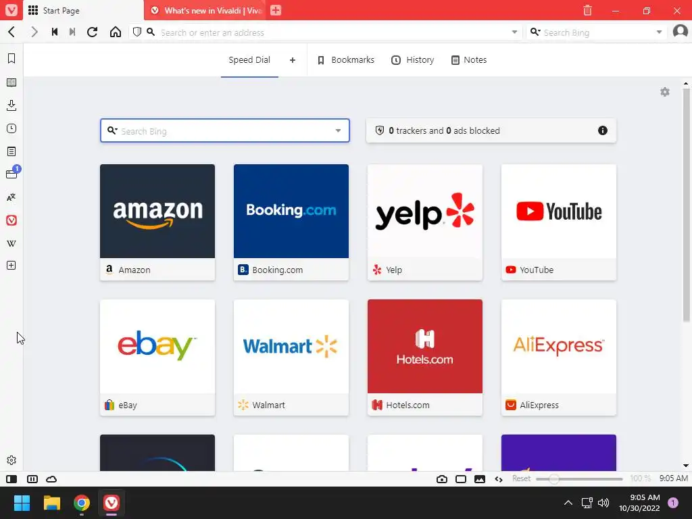The width and height of the screenshot is (692, 519).
Task: Select the Speed Dial tab
Action: 249,60
